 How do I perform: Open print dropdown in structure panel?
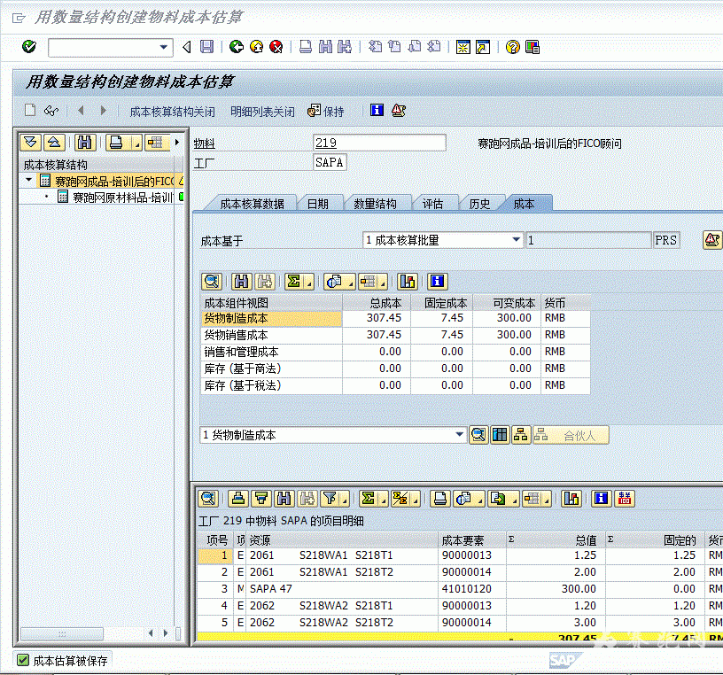coord(137,143)
